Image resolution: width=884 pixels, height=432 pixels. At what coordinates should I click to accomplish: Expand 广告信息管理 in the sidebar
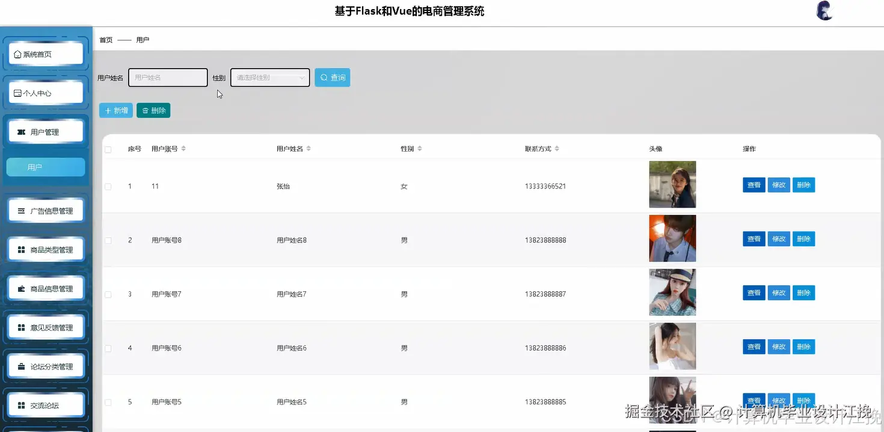(x=46, y=211)
